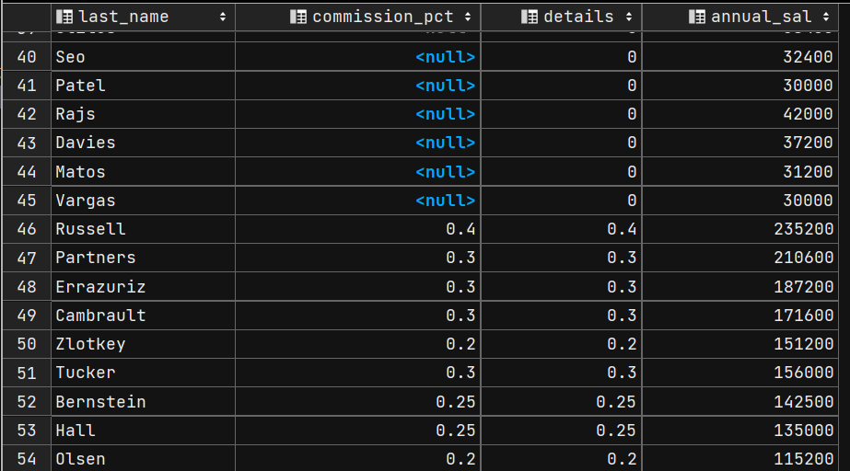Viewport: 850px width, 471px height.
Task: Click the cell 'Davies'
Action: 143,143
